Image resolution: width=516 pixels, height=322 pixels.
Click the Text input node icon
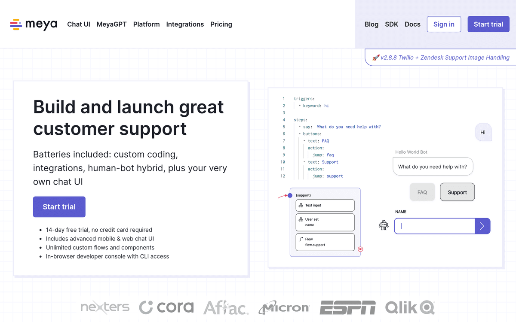[301, 205]
